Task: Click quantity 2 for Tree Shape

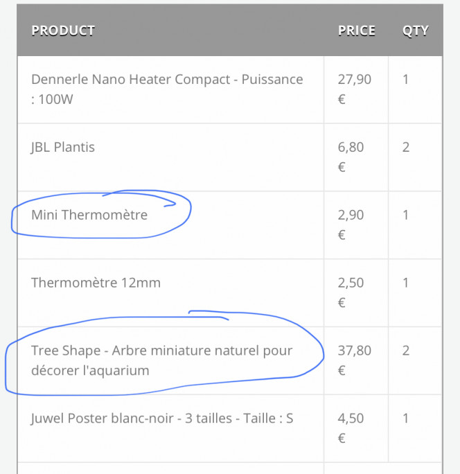Action: tap(405, 351)
